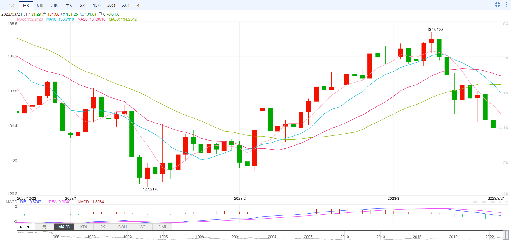Turn off indicators with 无 option
Viewport: 511px width, 249px height.
point(44,227)
